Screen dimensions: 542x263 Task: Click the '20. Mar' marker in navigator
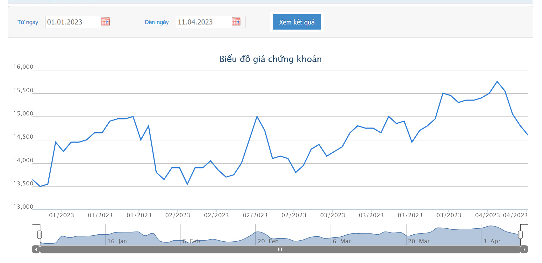click(x=418, y=241)
